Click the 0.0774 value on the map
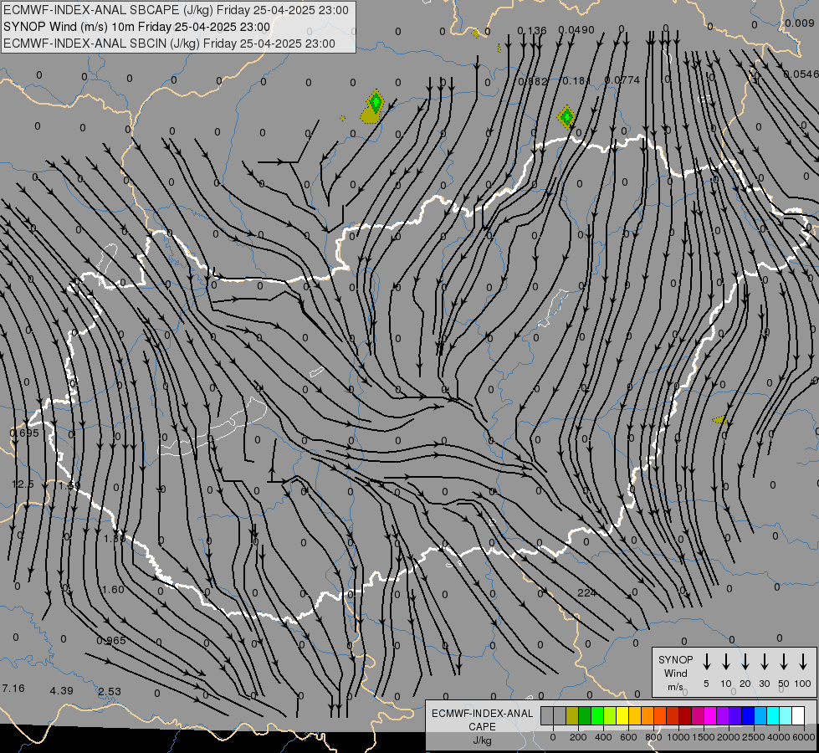Viewport: 819px width, 753px height. click(x=622, y=80)
